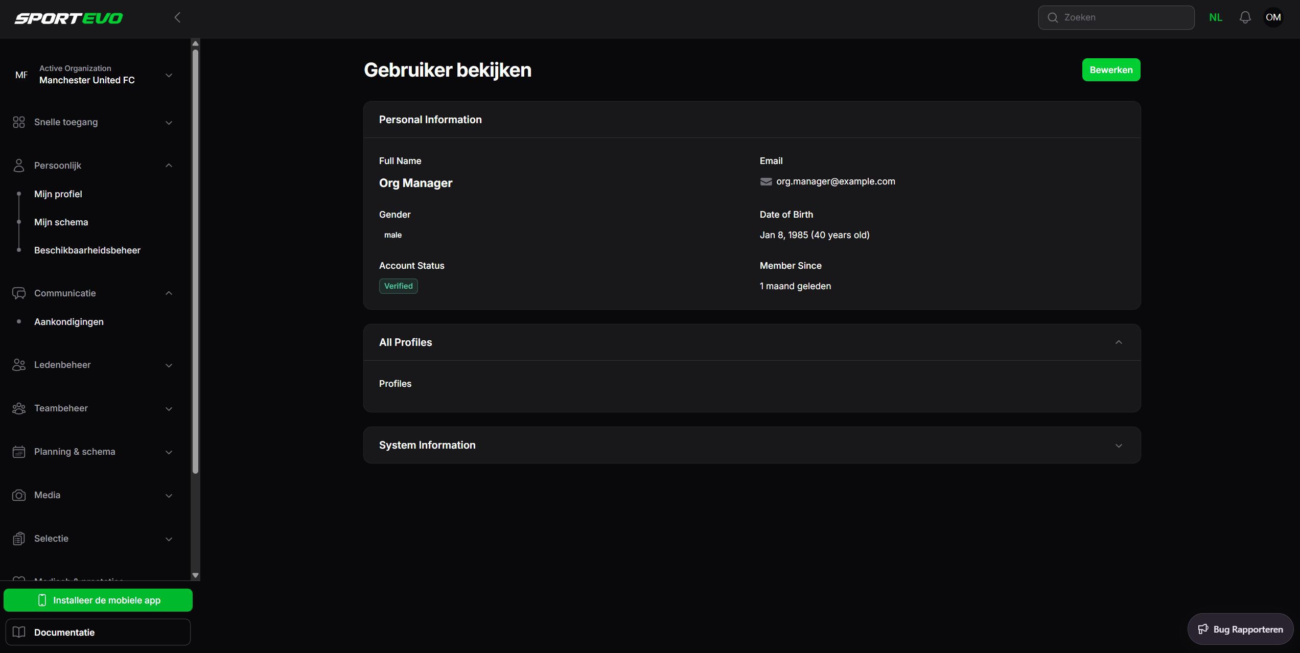Click the Planning & schema calendar icon
This screenshot has width=1300, height=653.
[19, 452]
